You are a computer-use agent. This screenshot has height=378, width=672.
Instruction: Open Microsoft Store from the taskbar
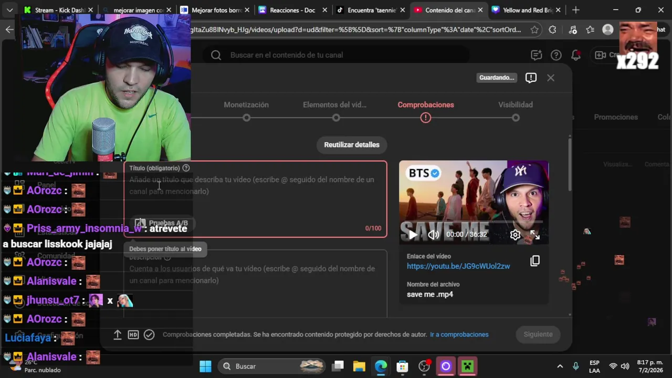click(x=402, y=366)
